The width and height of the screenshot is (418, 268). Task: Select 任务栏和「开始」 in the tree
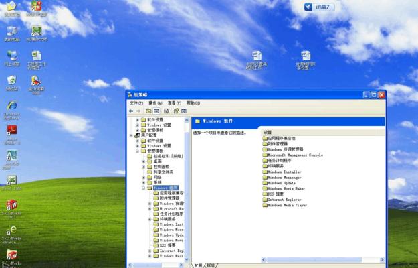point(169,156)
